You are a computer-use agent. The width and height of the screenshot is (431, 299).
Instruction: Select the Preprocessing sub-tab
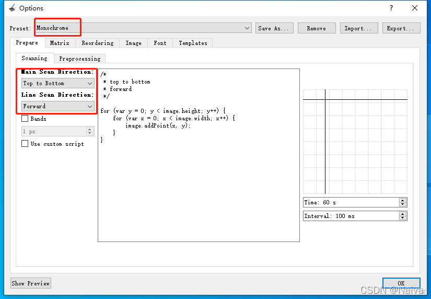point(80,59)
